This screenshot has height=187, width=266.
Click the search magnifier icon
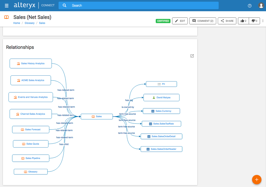(x=64, y=5)
